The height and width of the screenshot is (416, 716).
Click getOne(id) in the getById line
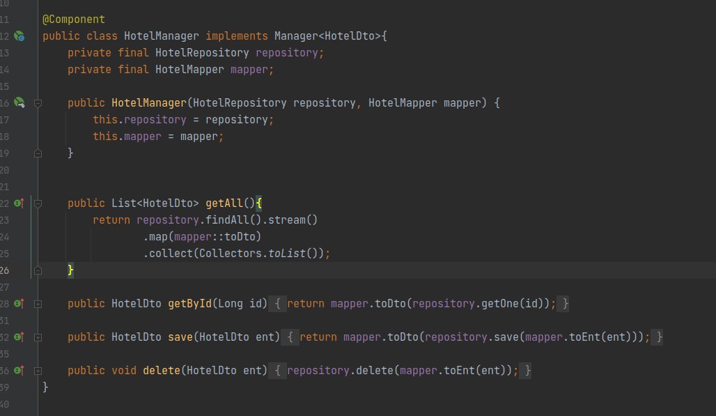(x=511, y=304)
